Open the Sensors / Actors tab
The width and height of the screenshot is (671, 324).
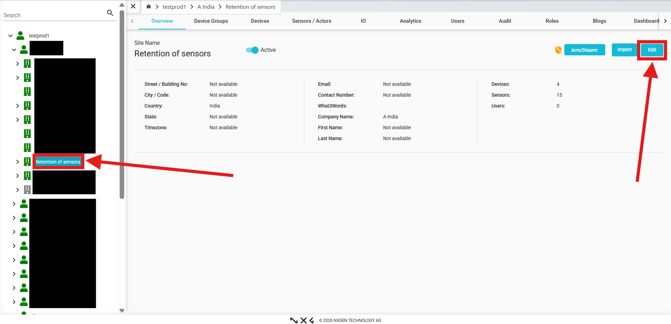coord(311,21)
